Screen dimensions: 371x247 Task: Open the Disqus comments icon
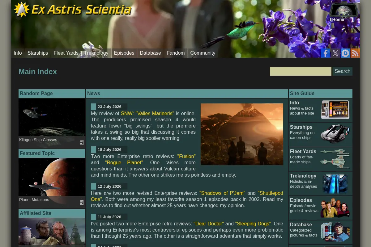click(x=345, y=53)
